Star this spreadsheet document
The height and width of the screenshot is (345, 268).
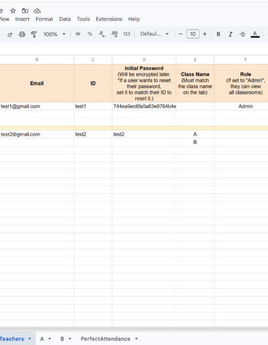tap(13, 11)
